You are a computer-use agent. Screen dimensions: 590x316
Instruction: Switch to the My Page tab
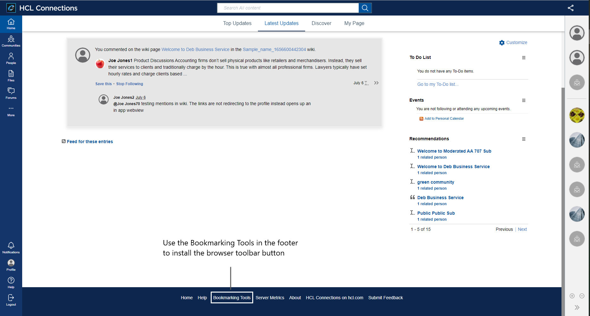(x=354, y=23)
